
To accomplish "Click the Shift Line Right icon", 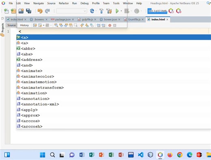I will click(x=103, y=25).
